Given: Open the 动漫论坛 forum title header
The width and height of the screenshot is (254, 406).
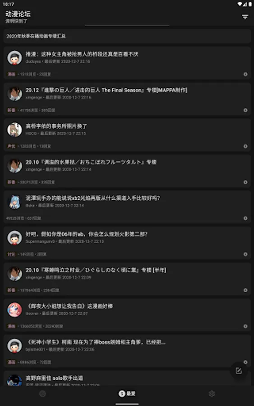Looking at the screenshot, I should (18, 14).
